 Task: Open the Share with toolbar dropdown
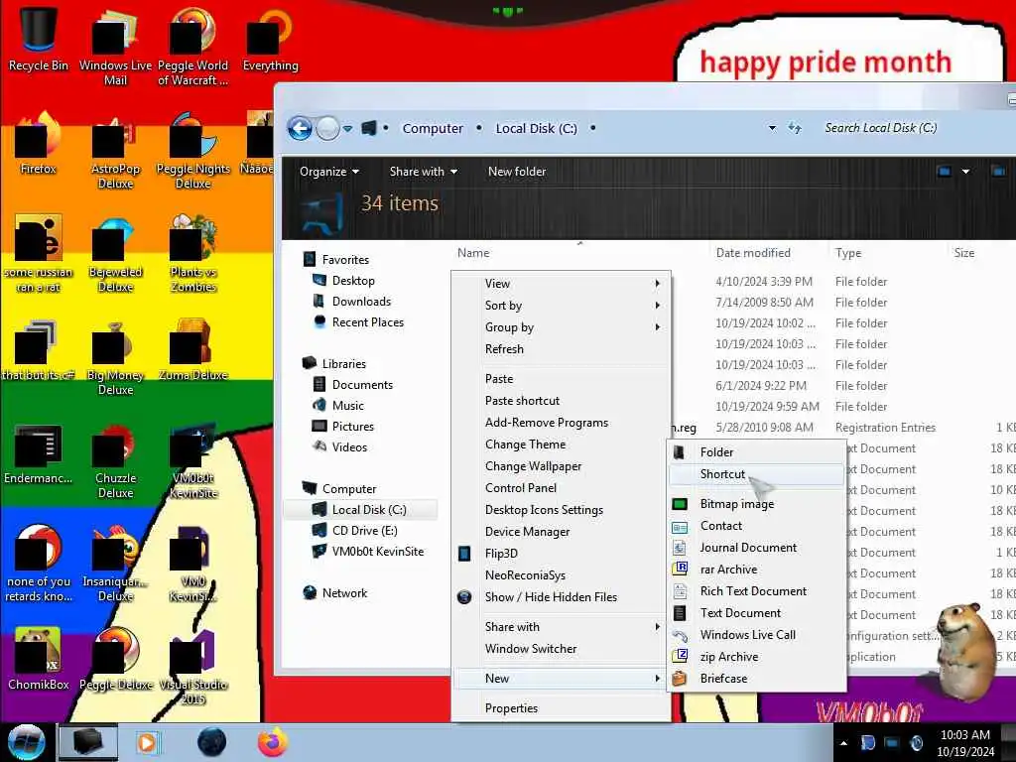point(424,172)
